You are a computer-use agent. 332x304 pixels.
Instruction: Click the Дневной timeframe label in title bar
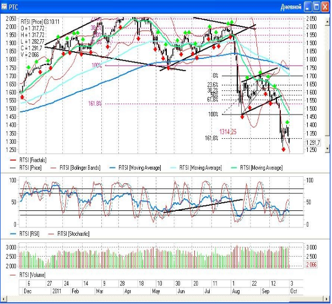click(291, 7)
